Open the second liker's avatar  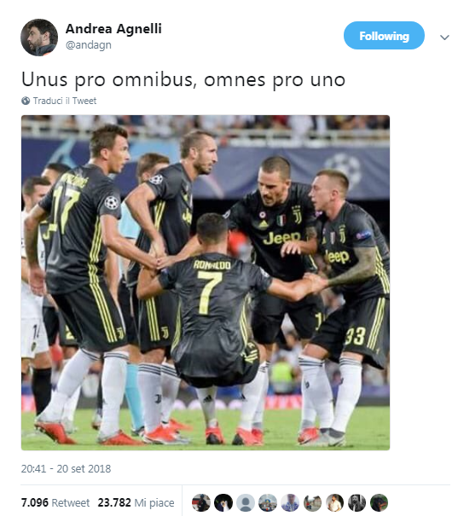click(223, 502)
